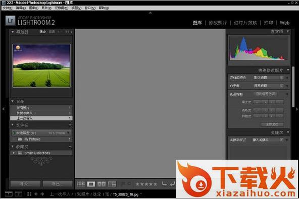Toggle main window display button 1
299x199 pixels.
pos(9,194)
